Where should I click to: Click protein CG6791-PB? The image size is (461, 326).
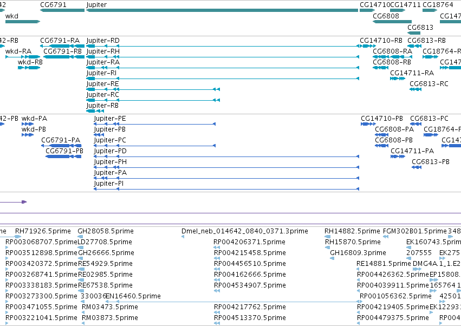pyautogui.click(x=63, y=157)
